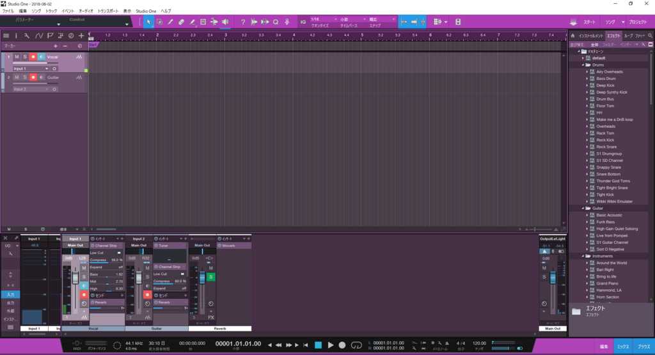655x355 pixels.
Task: Click the tempo value 120.00
Action: pyautogui.click(x=479, y=343)
